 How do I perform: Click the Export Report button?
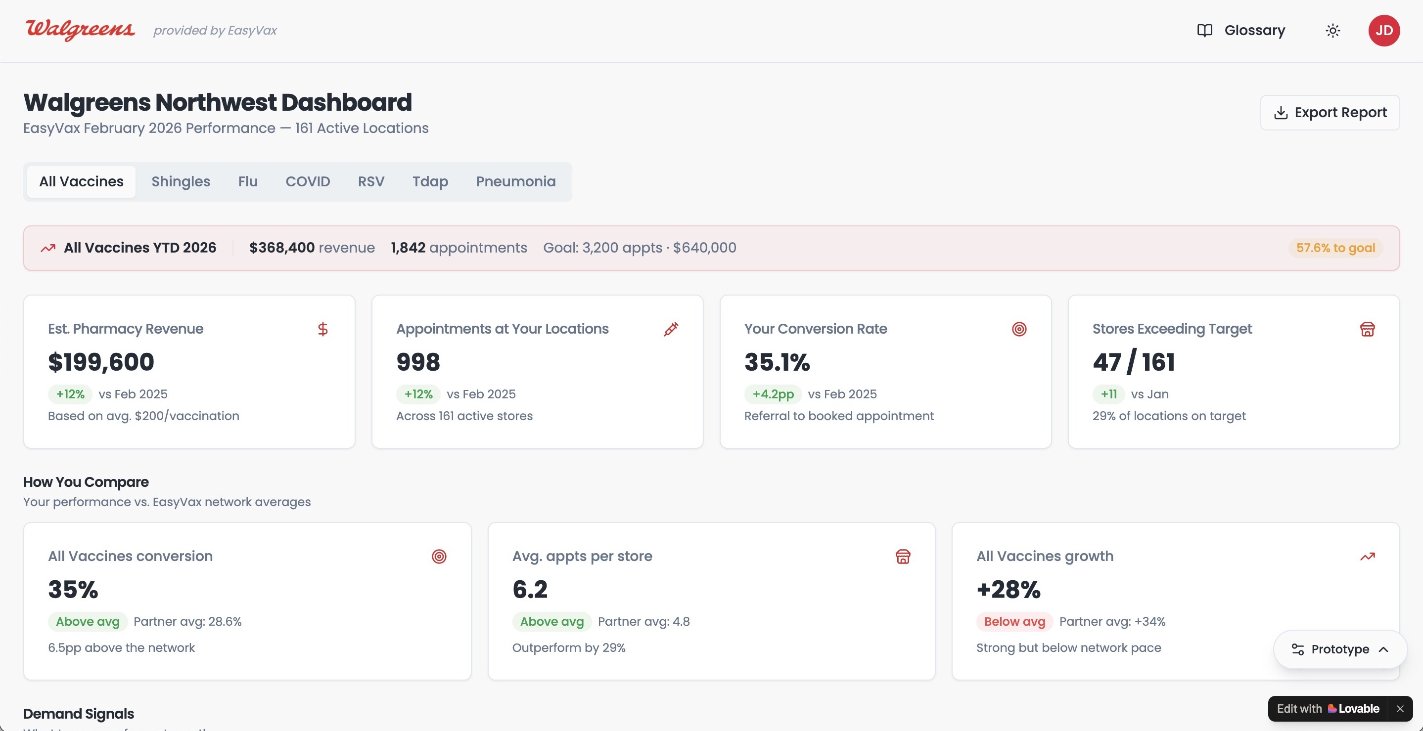pyautogui.click(x=1330, y=113)
